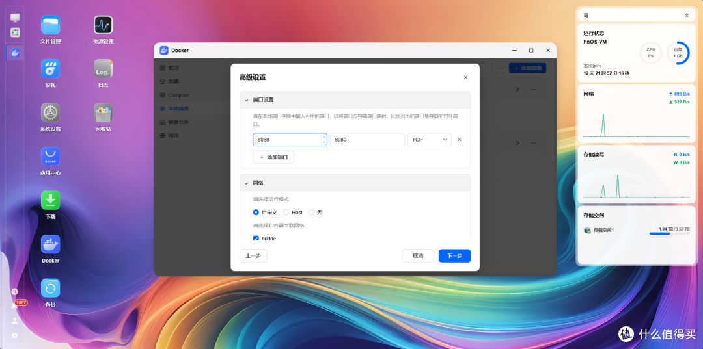The height and width of the screenshot is (349, 703).
Task: Click the FnOS-VM hostname text
Action: click(x=595, y=42)
